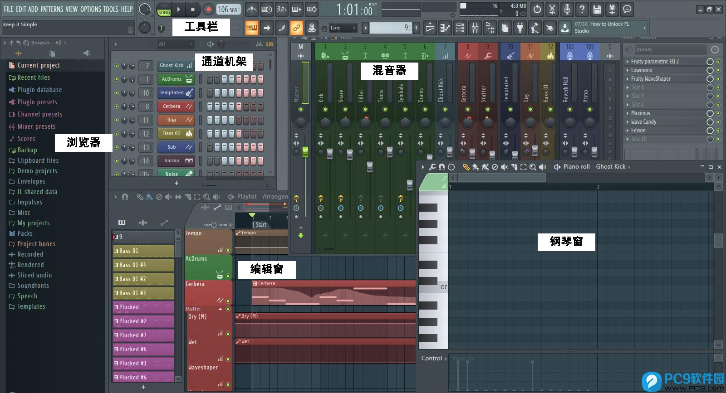Click the Cerbera channel button
The image size is (726, 393).
point(176,107)
